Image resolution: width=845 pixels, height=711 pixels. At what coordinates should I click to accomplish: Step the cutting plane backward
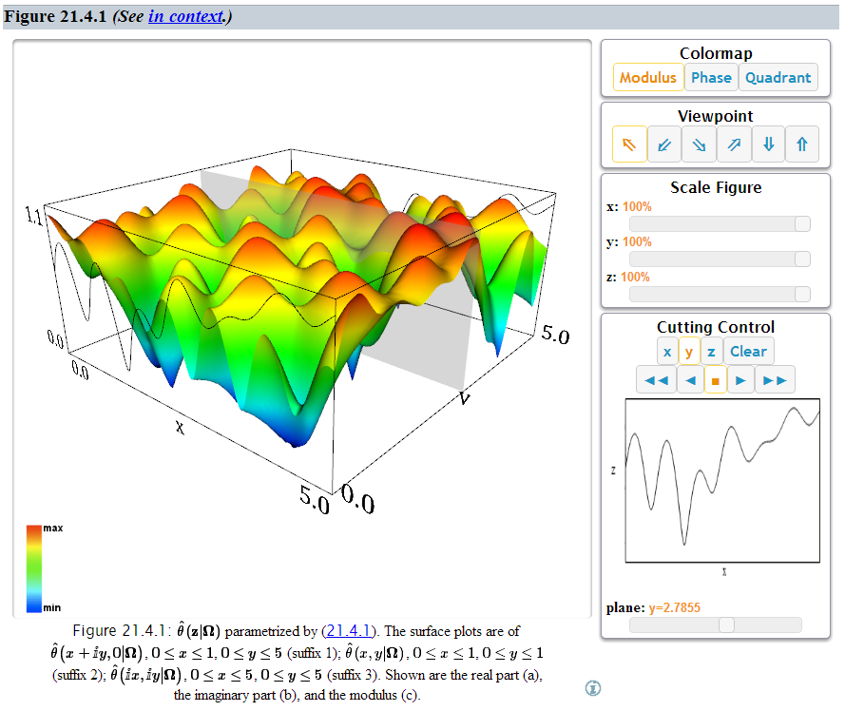point(691,380)
